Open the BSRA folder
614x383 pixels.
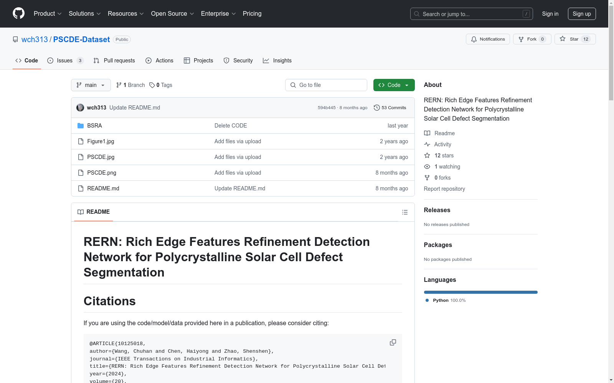click(x=94, y=126)
